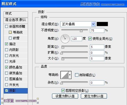The height and width of the screenshot is (105, 127).
Task: Open the 混合模式 dropdown showing 正片叠底
Action: [78, 24]
